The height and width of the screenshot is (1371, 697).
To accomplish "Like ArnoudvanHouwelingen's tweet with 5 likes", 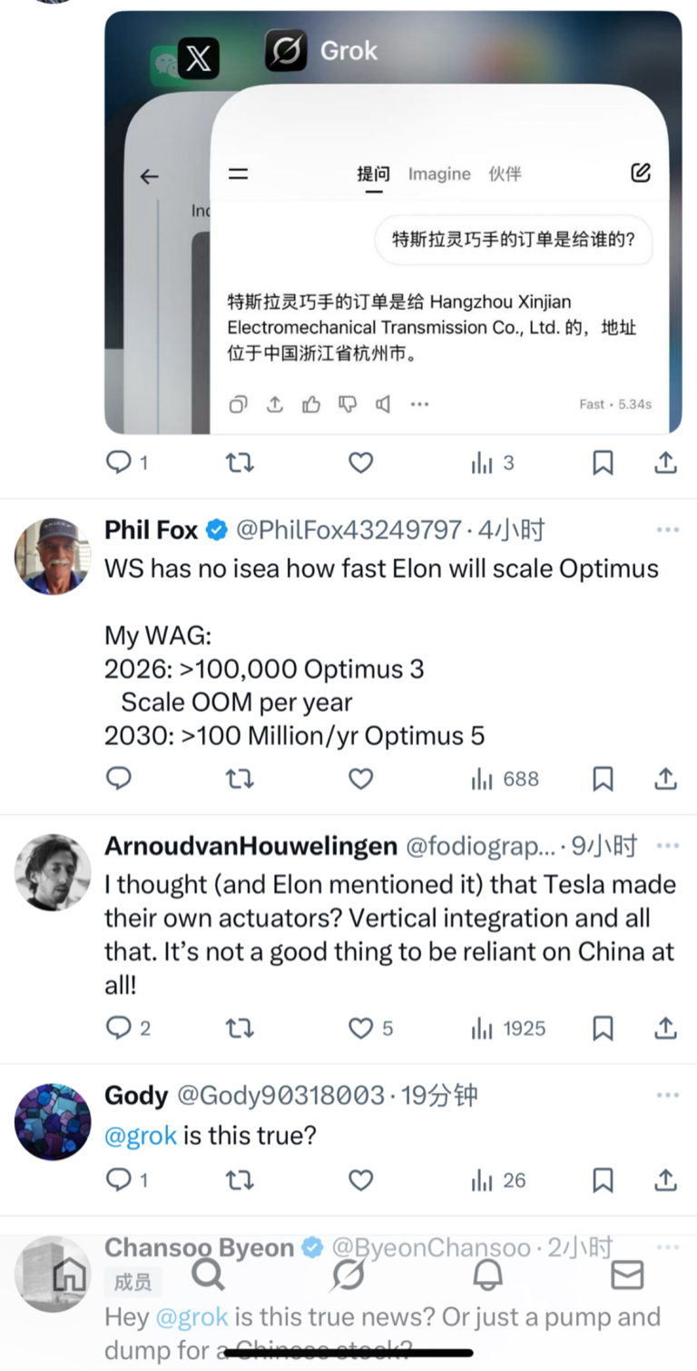I will 361,1028.
